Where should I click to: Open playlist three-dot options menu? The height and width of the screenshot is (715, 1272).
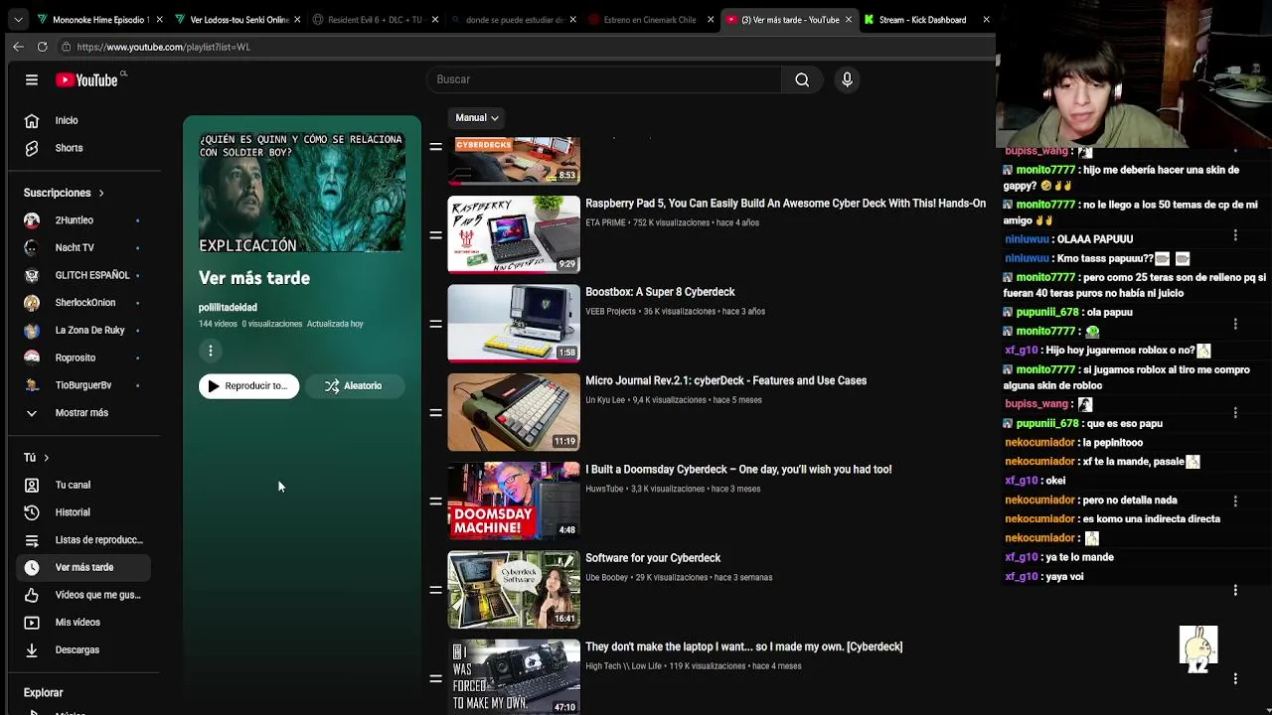[x=211, y=351]
